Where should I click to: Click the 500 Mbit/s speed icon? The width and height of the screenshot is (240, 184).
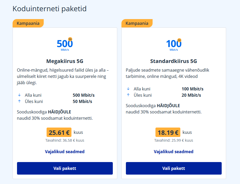point(65,44)
